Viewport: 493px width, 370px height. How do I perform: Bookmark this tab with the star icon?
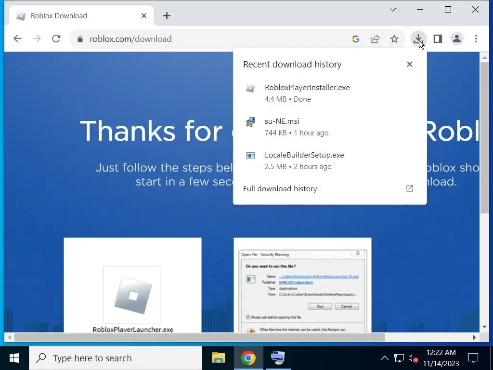[x=394, y=39]
